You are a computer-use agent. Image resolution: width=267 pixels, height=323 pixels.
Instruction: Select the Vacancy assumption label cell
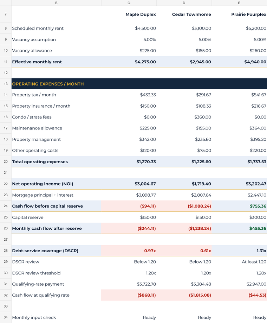pyautogui.click(x=56, y=39)
